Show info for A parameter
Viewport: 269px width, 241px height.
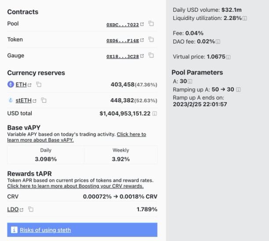pos(190,82)
